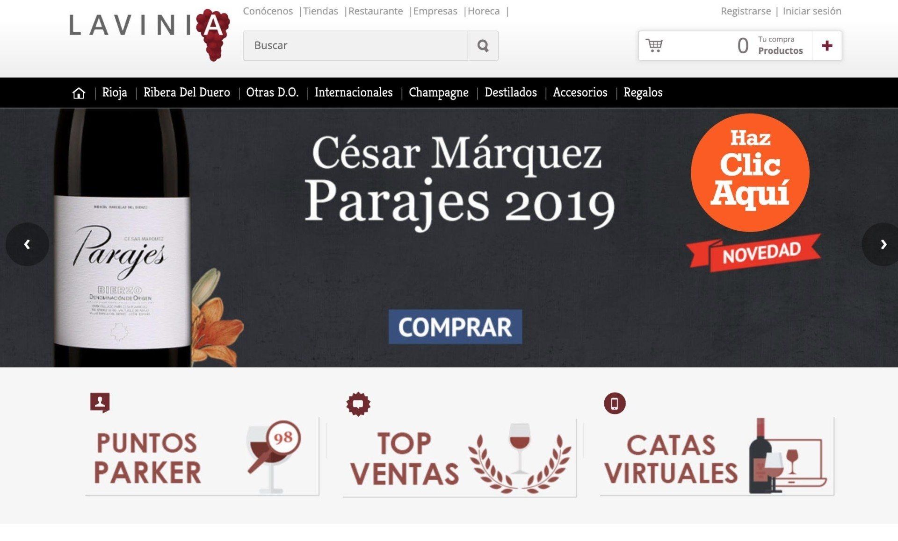Open the Iniciar sesión link
Viewport: 898px width, 541px height.
pos(812,11)
